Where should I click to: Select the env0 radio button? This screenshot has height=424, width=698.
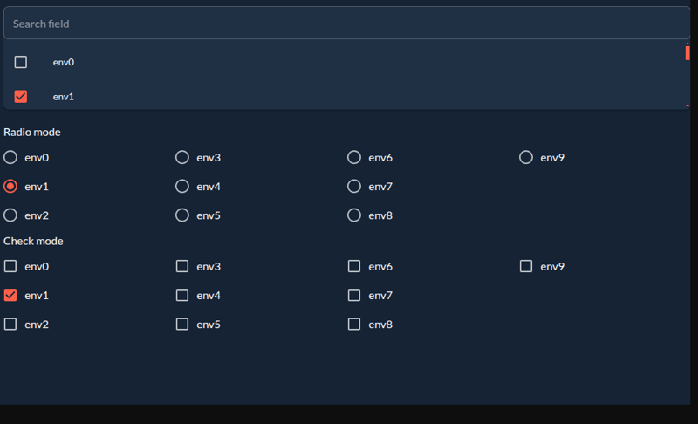[x=10, y=158]
